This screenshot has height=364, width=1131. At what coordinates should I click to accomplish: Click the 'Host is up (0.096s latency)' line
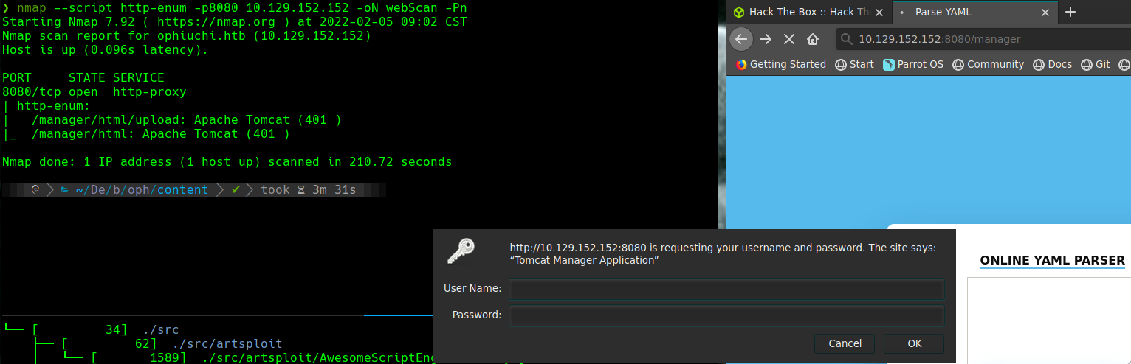point(105,49)
